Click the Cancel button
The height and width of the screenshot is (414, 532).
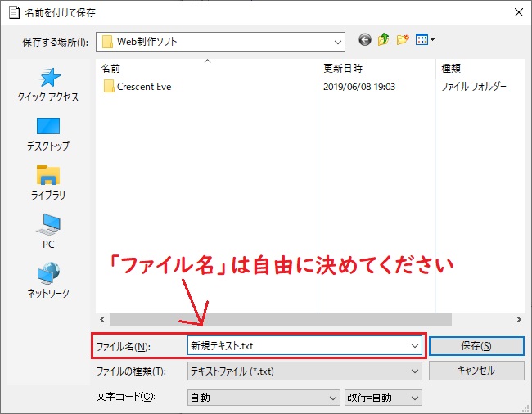476,371
